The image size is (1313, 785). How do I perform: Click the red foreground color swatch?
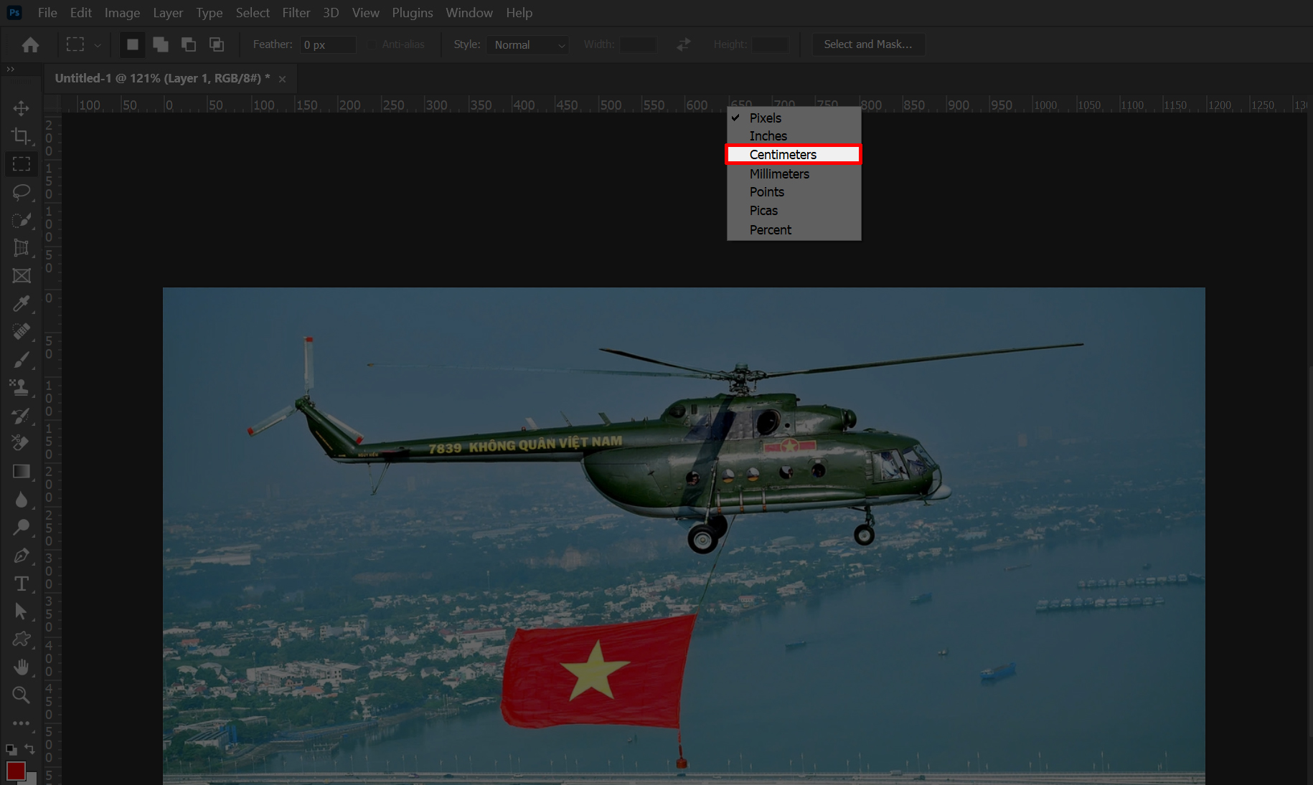(x=16, y=771)
